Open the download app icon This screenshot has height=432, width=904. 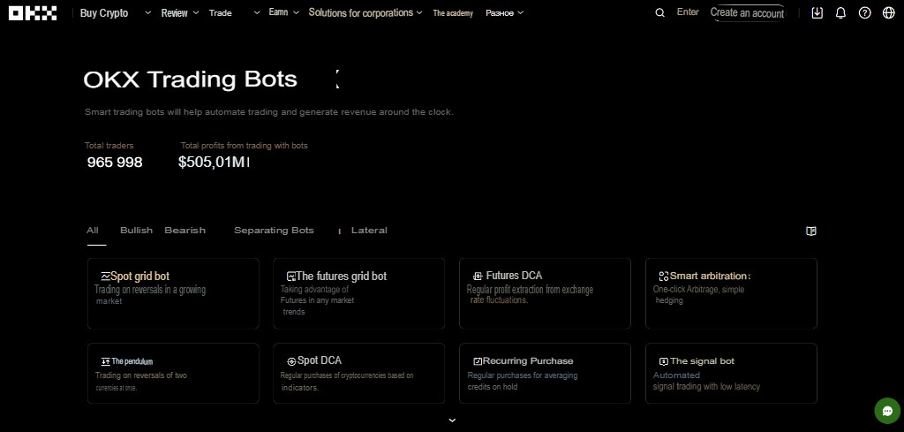click(x=817, y=12)
